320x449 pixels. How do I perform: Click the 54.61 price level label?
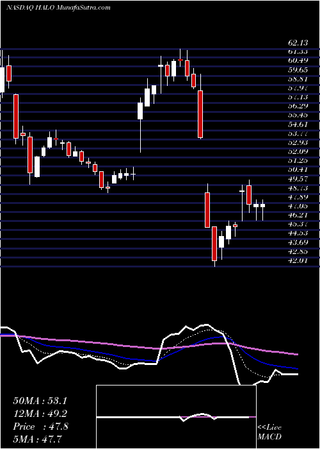click(x=298, y=124)
